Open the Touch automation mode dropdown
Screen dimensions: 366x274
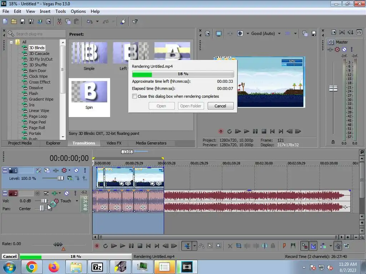(76, 201)
